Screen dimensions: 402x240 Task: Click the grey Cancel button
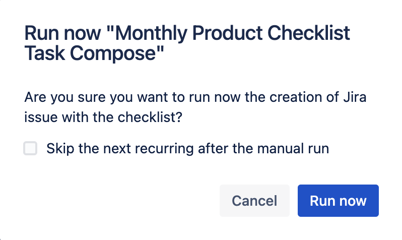tap(254, 201)
